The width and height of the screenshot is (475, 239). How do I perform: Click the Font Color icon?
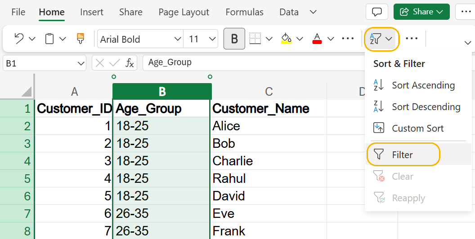318,39
